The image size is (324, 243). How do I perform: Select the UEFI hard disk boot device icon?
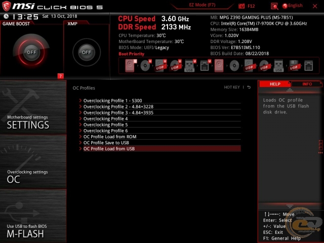(131, 65)
